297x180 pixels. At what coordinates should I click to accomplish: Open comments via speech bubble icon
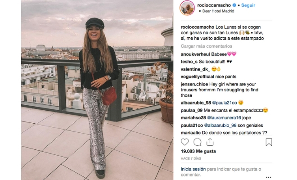(x=198, y=142)
